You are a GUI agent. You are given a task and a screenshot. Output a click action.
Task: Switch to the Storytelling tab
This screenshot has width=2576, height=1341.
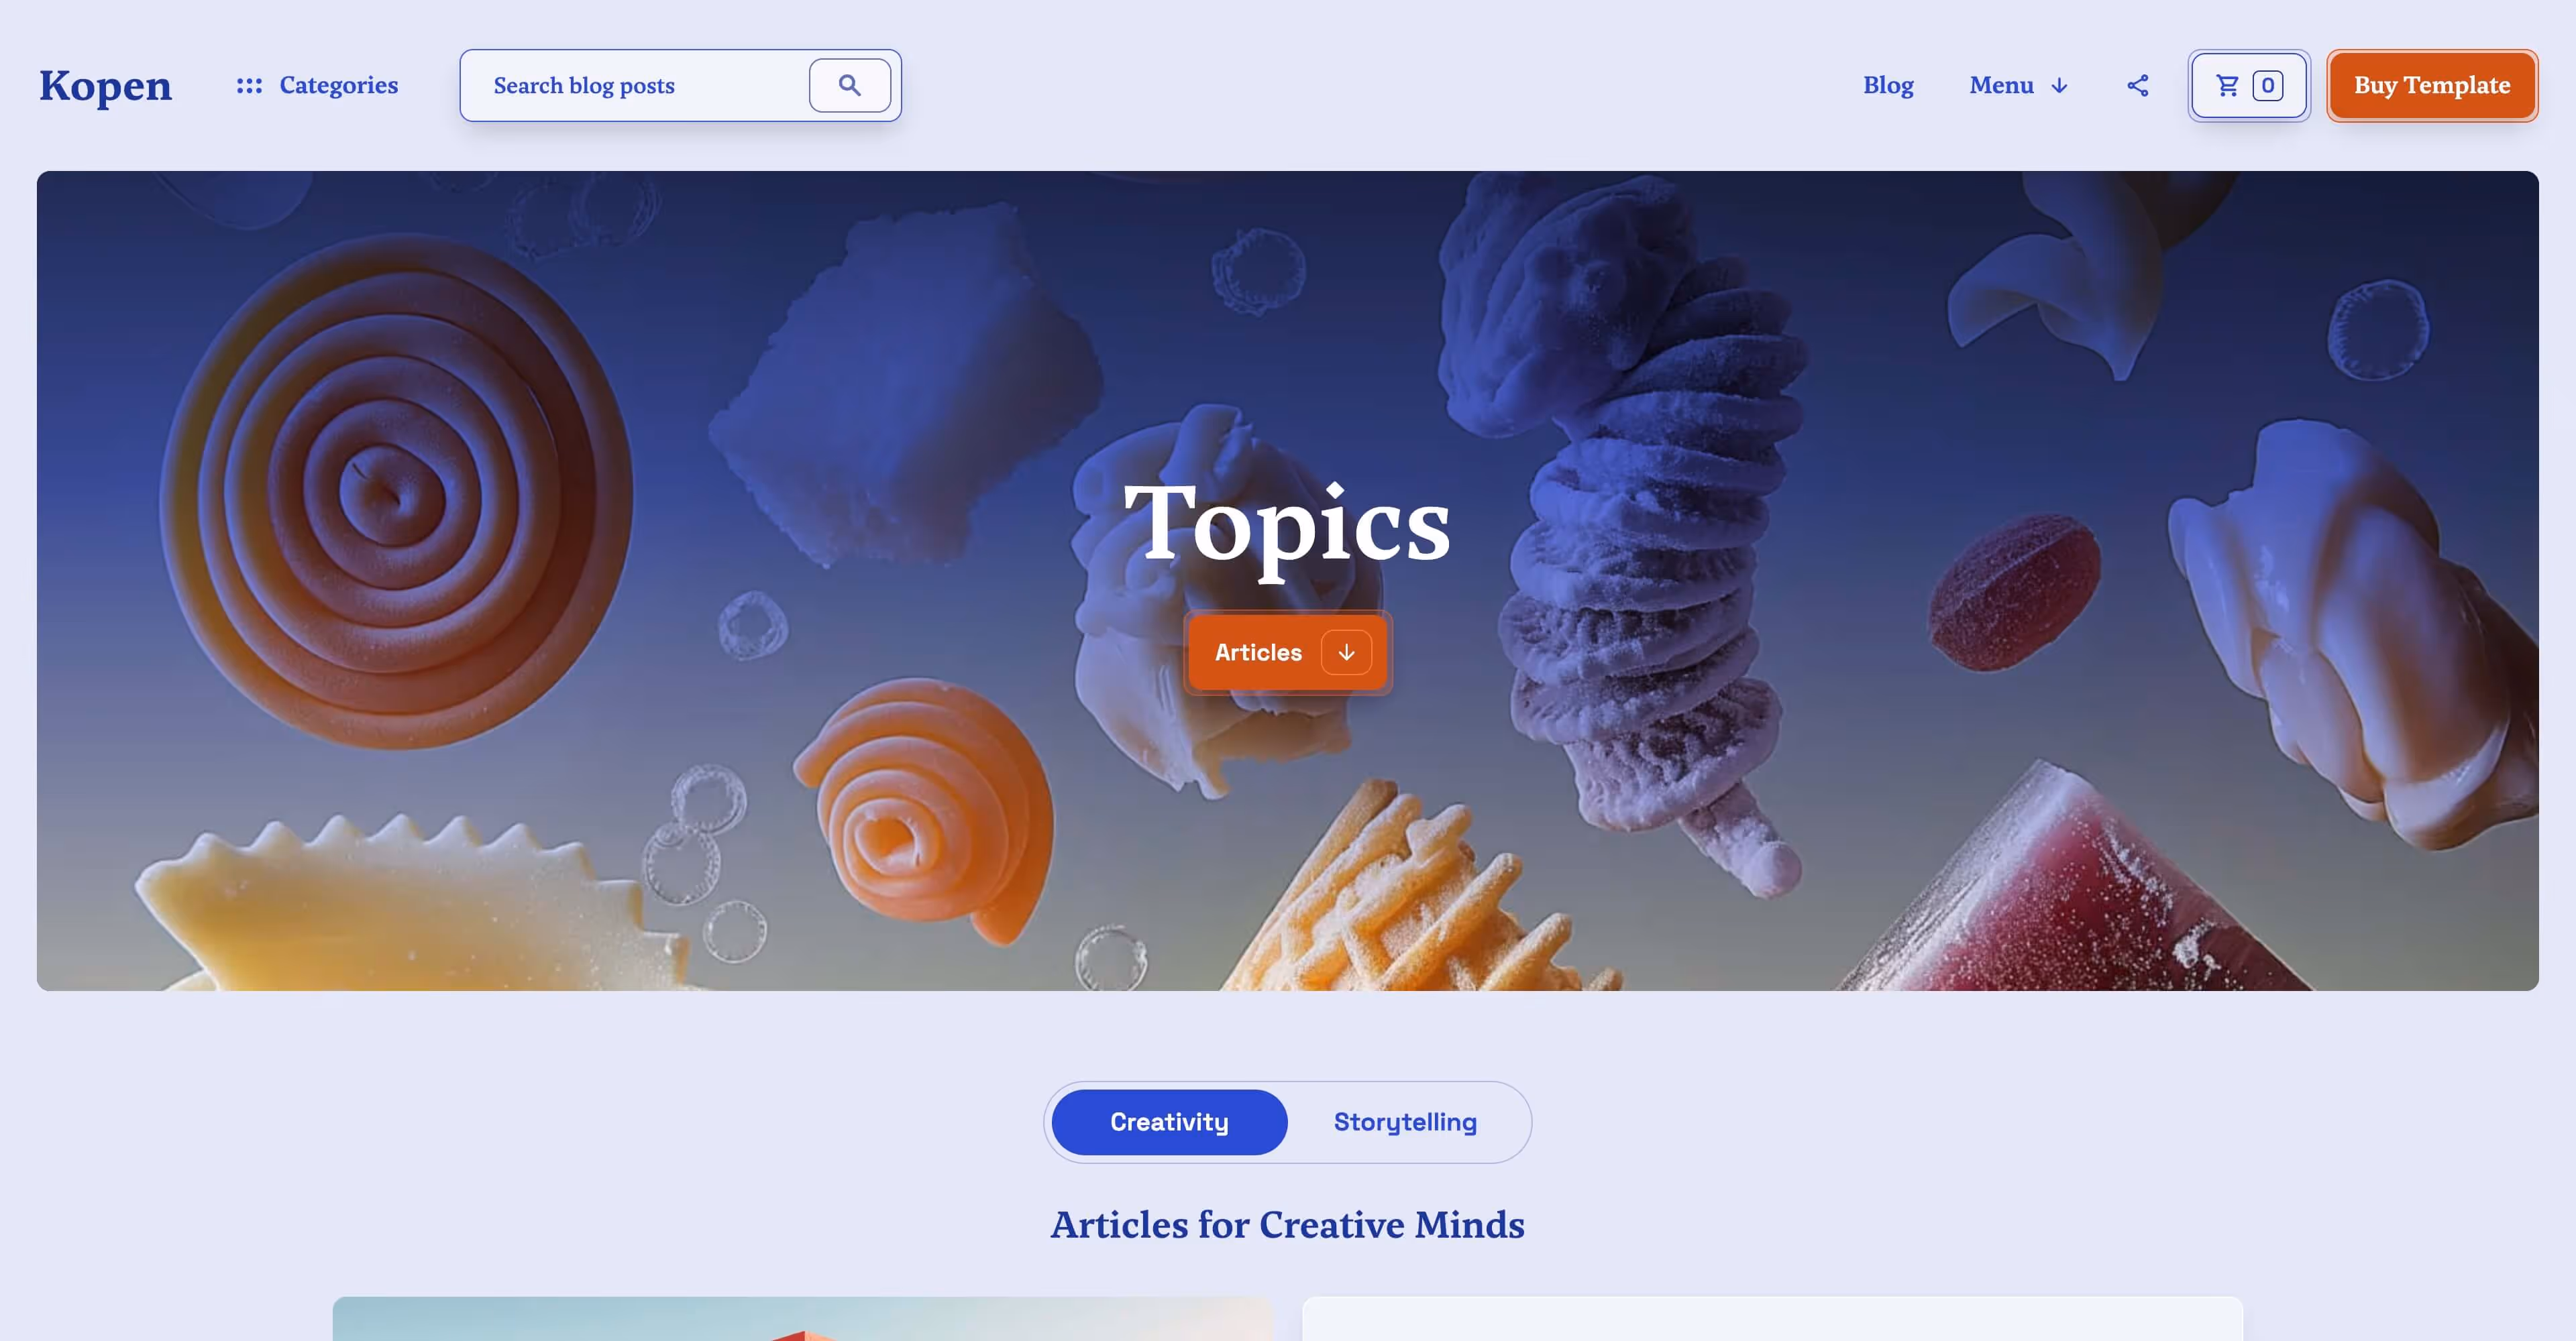[1405, 1122]
